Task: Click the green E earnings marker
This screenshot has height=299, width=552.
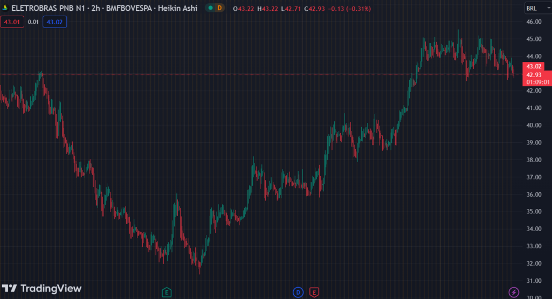Action: pyautogui.click(x=167, y=292)
